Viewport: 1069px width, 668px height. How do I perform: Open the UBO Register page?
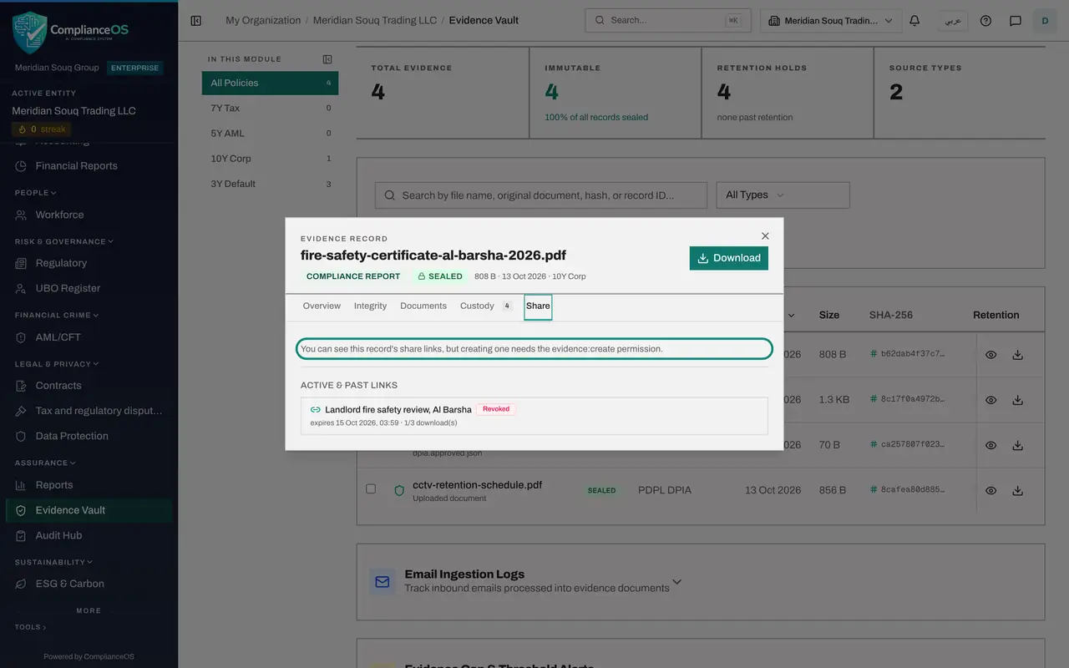click(89, 288)
